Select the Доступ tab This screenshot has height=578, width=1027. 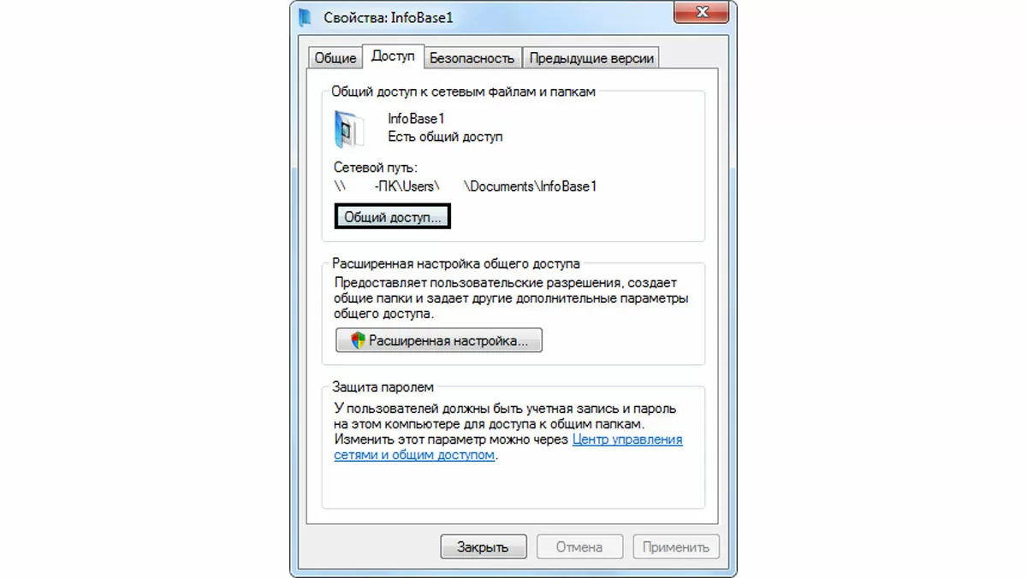click(393, 56)
